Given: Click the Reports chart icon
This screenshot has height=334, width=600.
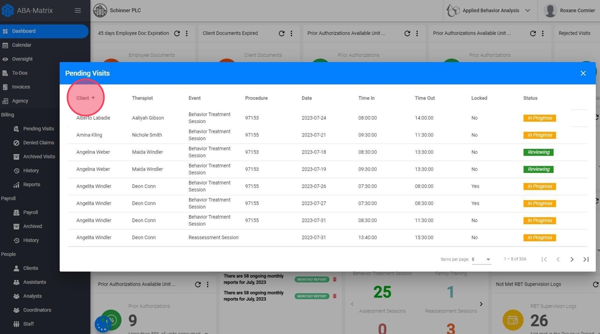Looking at the screenshot, I should pos(16,185).
